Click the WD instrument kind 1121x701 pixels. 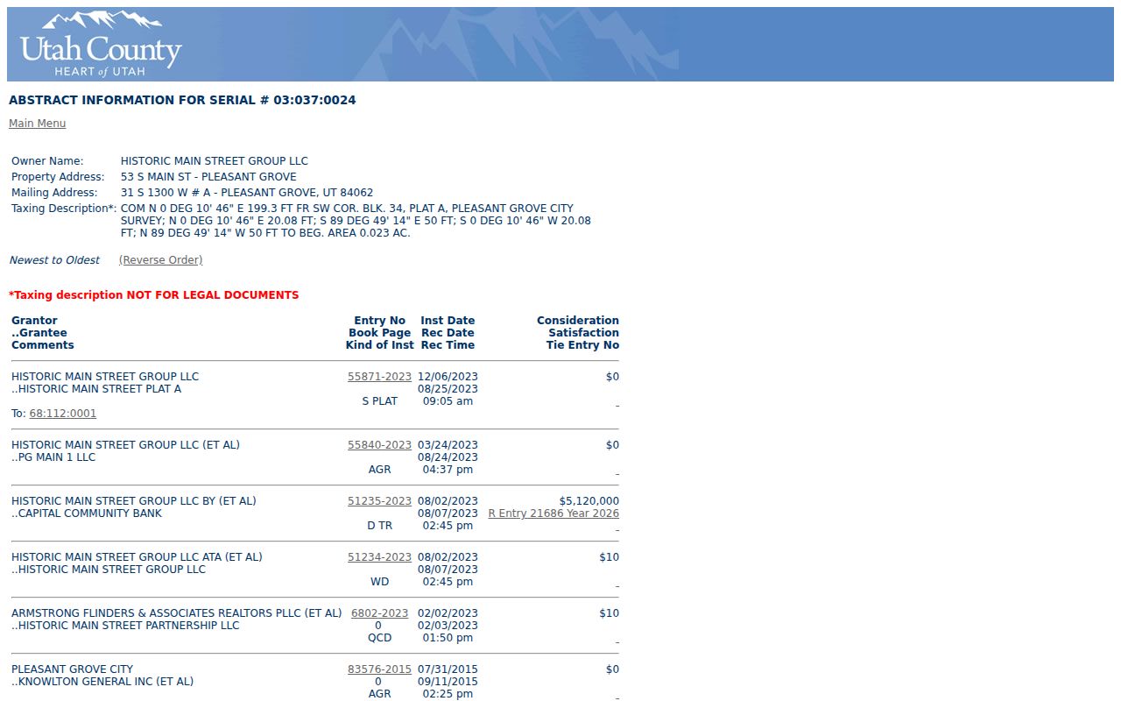[x=379, y=582]
